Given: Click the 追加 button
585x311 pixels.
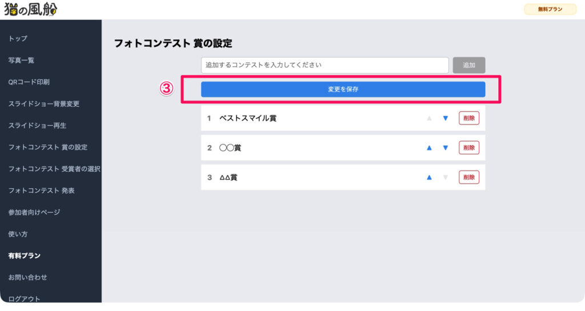Looking at the screenshot, I should (x=469, y=65).
